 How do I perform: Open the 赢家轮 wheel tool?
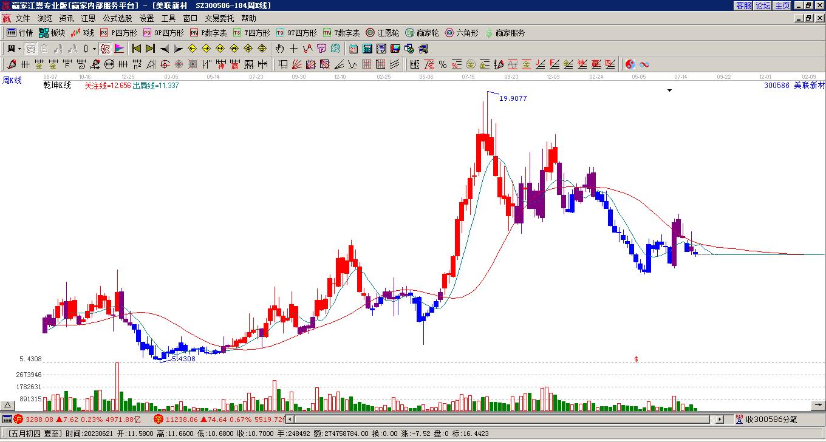point(422,33)
